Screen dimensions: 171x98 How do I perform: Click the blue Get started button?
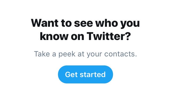(85, 74)
